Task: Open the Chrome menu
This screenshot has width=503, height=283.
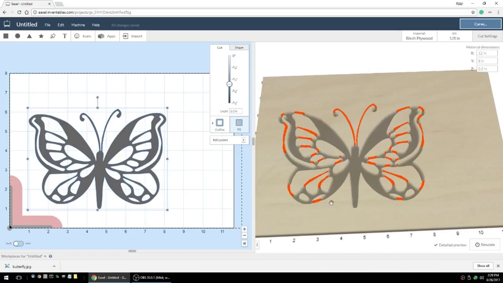Action: pyautogui.click(x=498, y=12)
